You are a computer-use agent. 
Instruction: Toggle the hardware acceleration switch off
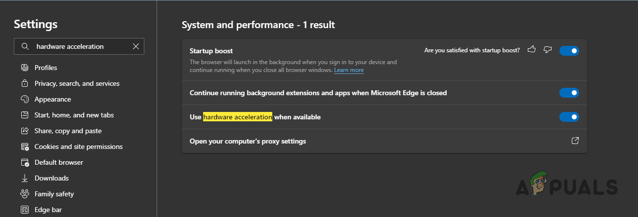coord(569,117)
